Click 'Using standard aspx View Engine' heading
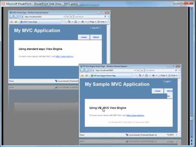The width and height of the screenshot is (196, 147). point(40,49)
